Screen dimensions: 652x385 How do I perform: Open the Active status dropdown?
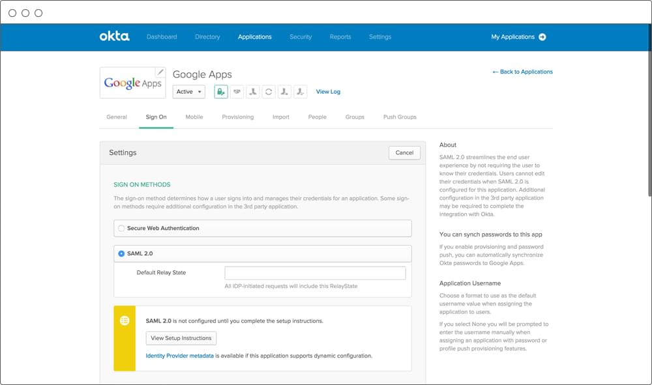click(x=189, y=92)
